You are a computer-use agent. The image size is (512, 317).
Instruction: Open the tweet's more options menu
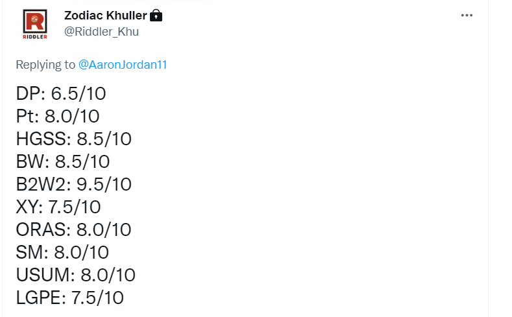tap(467, 15)
